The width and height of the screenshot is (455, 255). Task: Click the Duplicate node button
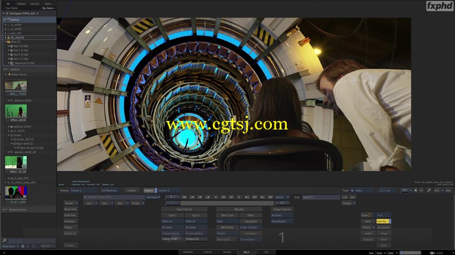(368, 239)
